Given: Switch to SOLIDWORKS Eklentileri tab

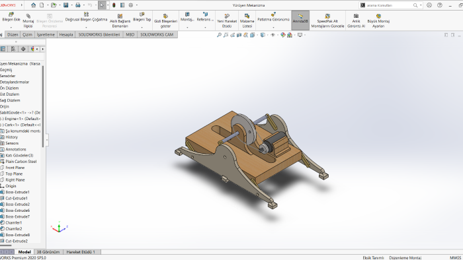Looking at the screenshot, I should coord(99,34).
